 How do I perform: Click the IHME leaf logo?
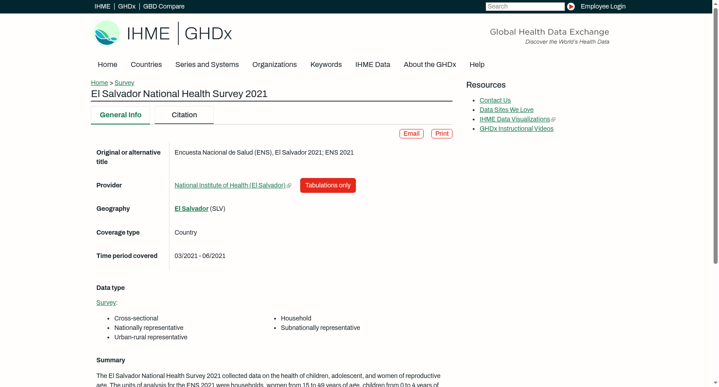pos(107,33)
